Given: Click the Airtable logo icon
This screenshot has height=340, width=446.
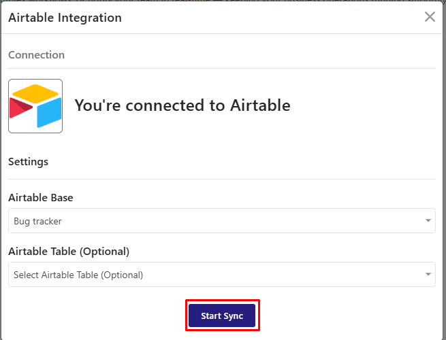Looking at the screenshot, I should 35,106.
